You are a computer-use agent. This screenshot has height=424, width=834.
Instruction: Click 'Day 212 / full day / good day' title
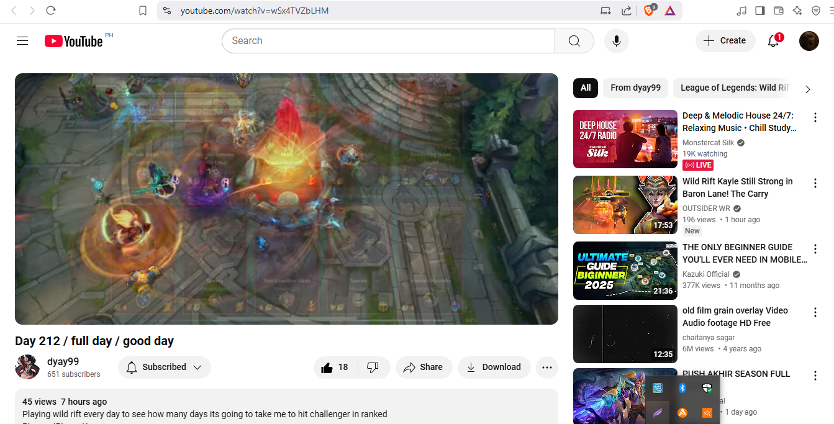(94, 341)
